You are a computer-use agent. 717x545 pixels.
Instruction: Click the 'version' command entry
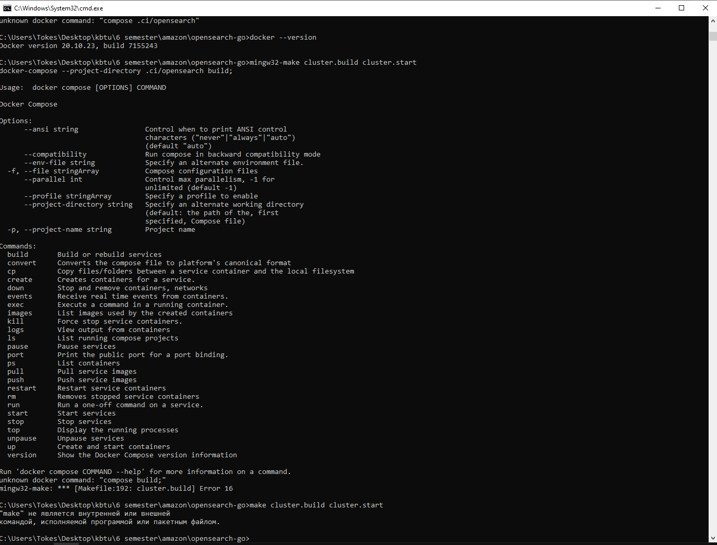[21, 455]
